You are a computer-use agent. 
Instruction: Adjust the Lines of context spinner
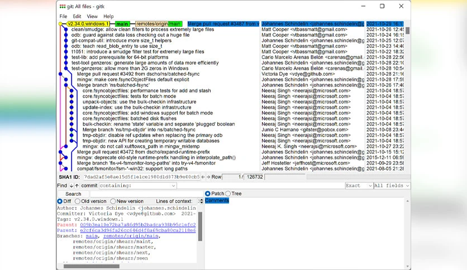201,201
